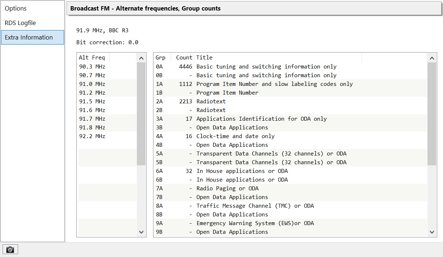Image resolution: width=443 pixels, height=257 pixels.
Task: Select the 8A Traffic Message Channel row
Action: (255, 206)
